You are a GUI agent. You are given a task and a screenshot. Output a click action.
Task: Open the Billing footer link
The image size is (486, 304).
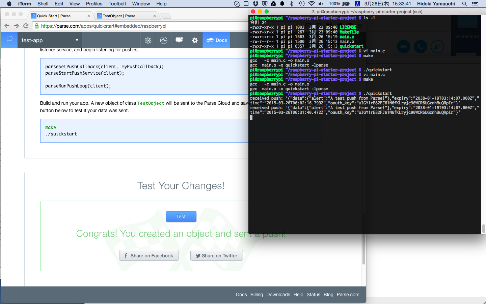tap(256, 295)
